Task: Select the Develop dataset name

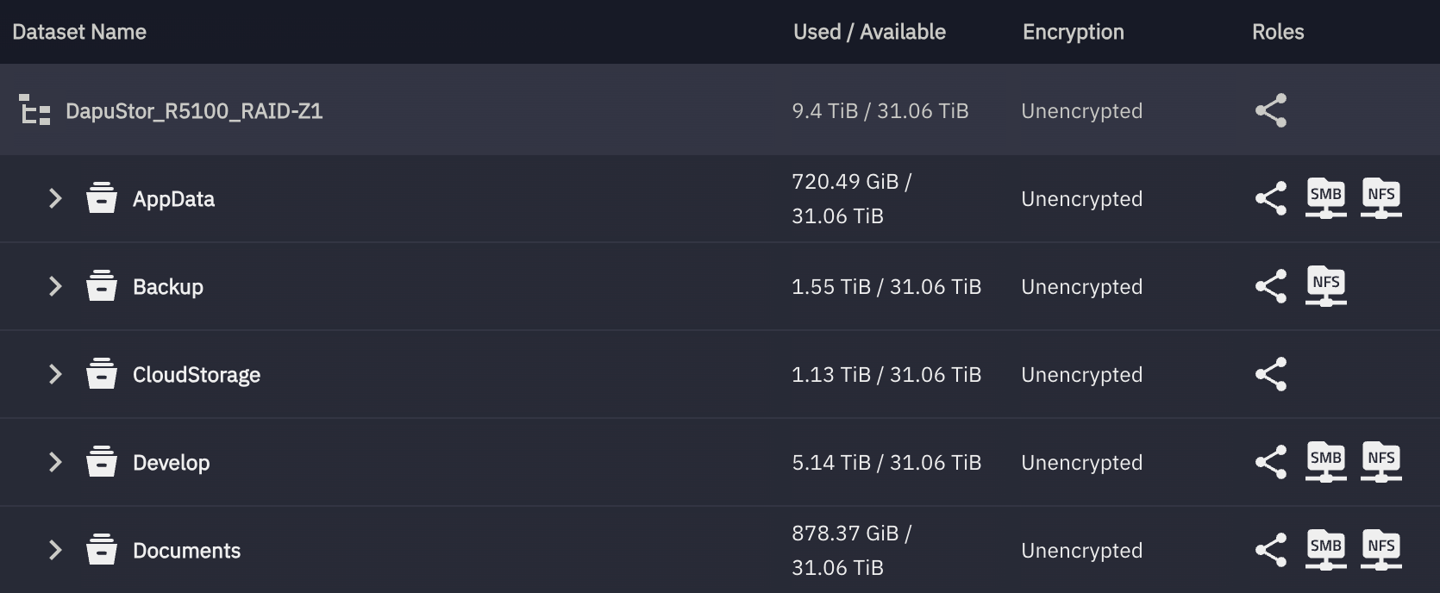Action: pyautogui.click(x=171, y=463)
